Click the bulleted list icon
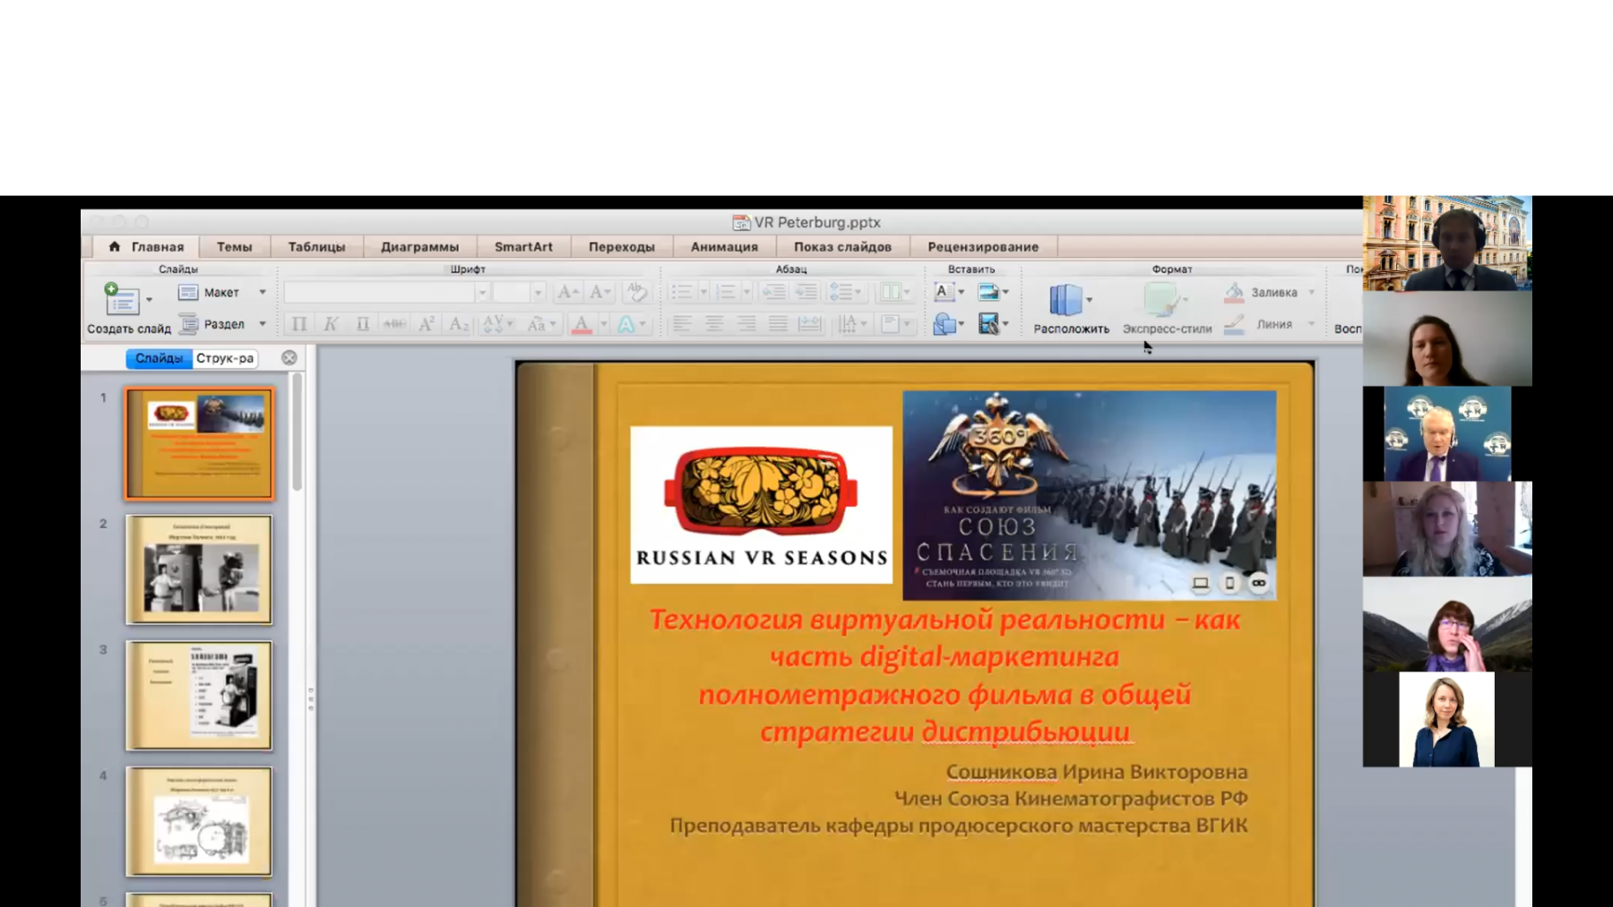 [x=683, y=292]
